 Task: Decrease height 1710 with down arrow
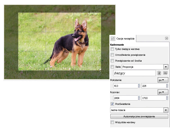coord(167,99)
